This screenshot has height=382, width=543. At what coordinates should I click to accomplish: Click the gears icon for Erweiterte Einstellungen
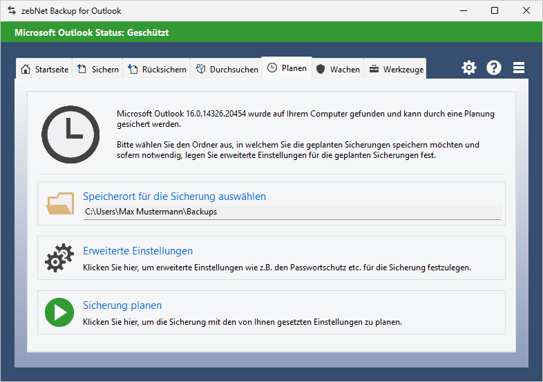click(59, 258)
